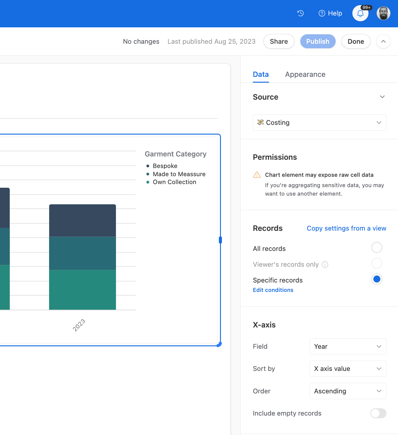The image size is (398, 435).
Task: Open the Order dropdown showing Ascending
Action: click(348, 391)
